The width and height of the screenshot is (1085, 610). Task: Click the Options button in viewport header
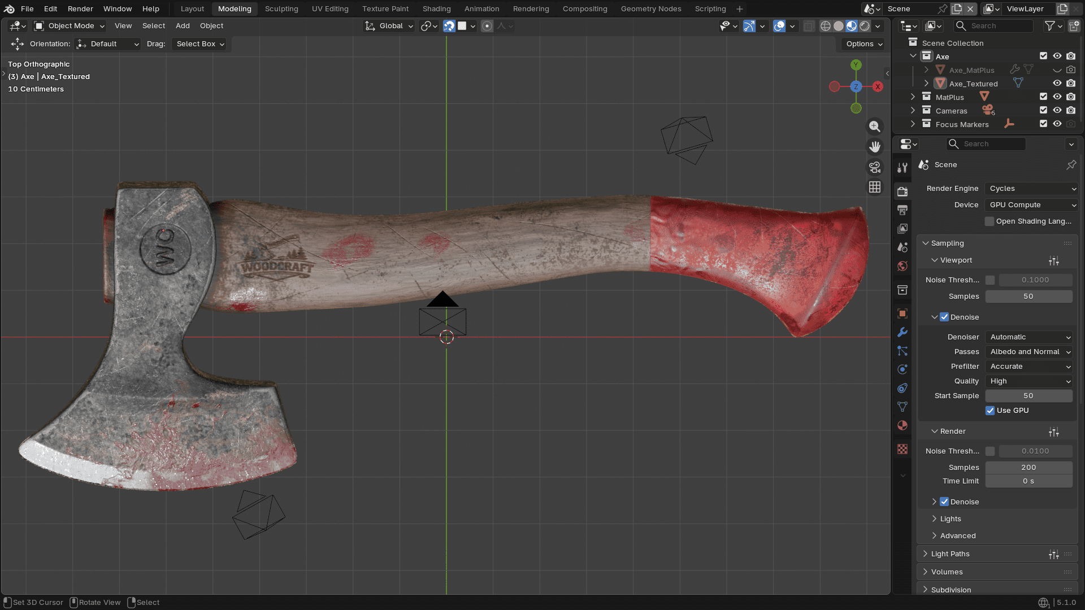[863, 44]
